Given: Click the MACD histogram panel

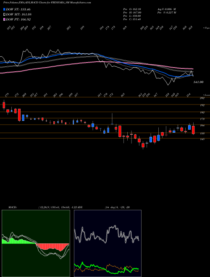Looking at the screenshot, I should pyautogui.click(x=36, y=243).
